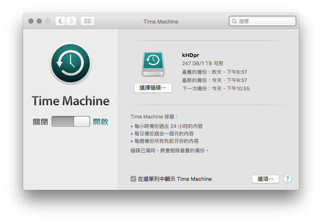The height and width of the screenshot is (223, 322).
Task: Go forward with the right arrow button
Action: [71, 21]
